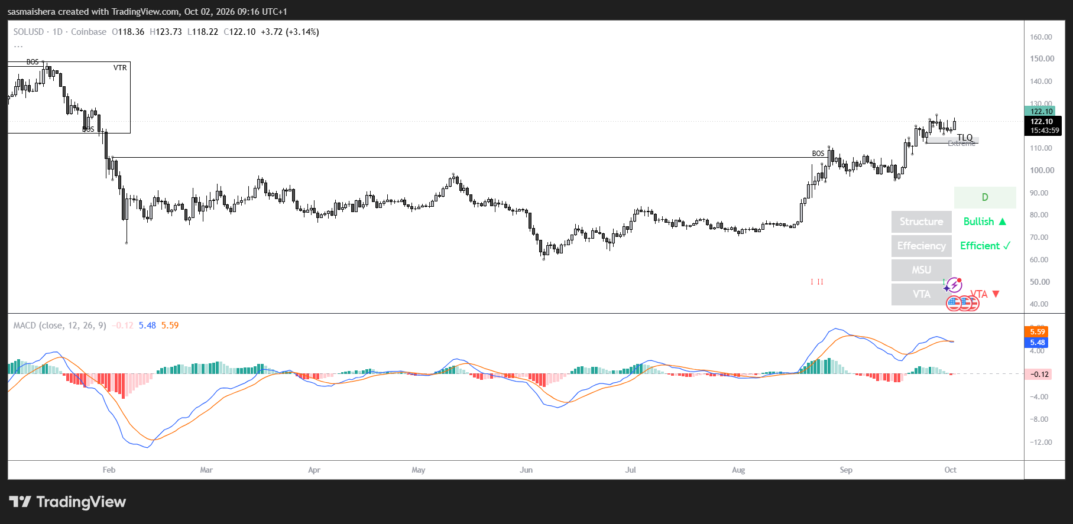This screenshot has height=524, width=1073.
Task: Click the blue 5.48 MACD axis tag
Action: point(1038,343)
